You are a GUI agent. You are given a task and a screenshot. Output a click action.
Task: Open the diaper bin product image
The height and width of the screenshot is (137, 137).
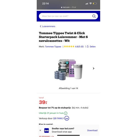[x=68, y=70]
